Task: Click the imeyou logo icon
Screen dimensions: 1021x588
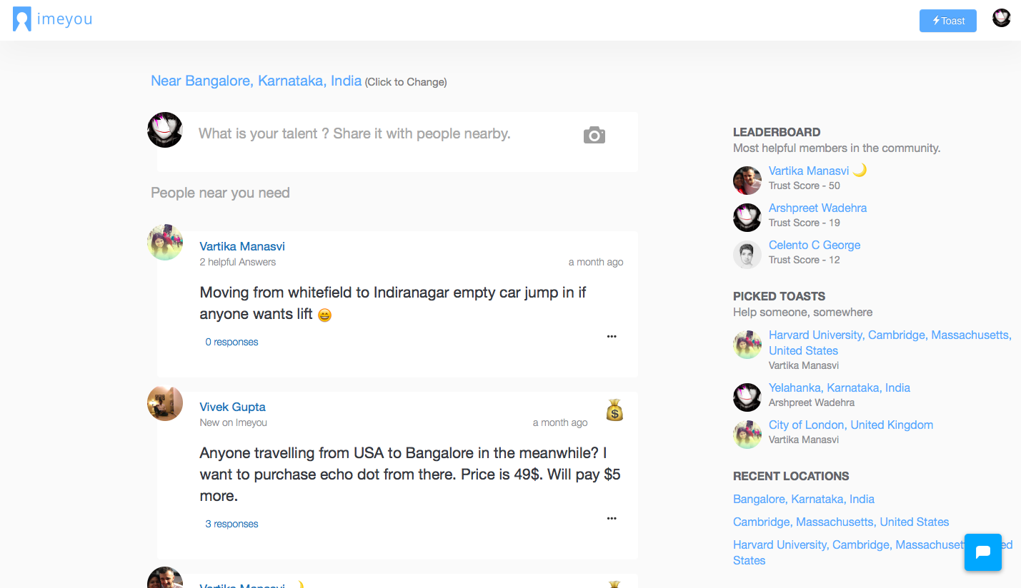Action: (x=21, y=19)
